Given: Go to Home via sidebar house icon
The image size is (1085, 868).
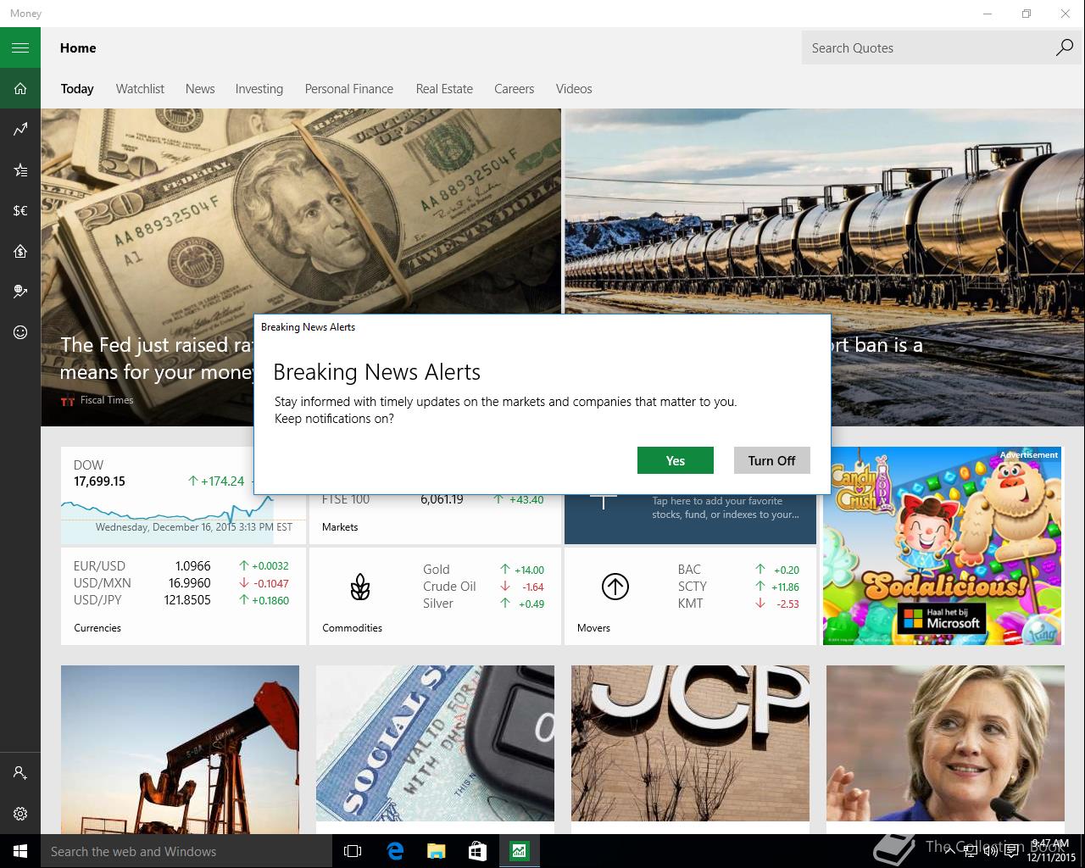Looking at the screenshot, I should click(20, 88).
